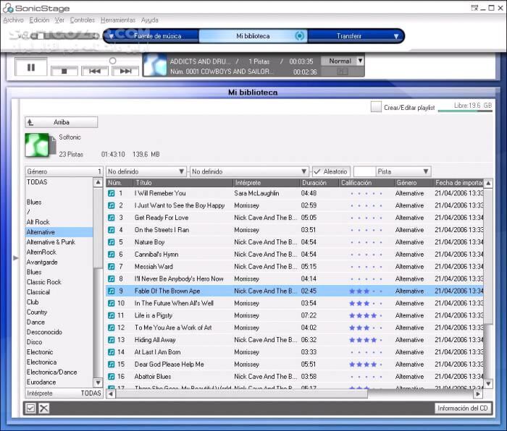Click the Información del CD button
This screenshot has height=431, width=507.
pos(463,409)
